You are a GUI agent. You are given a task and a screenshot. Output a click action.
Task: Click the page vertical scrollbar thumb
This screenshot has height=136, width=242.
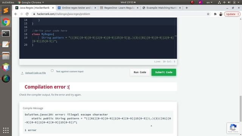(x=240, y=109)
